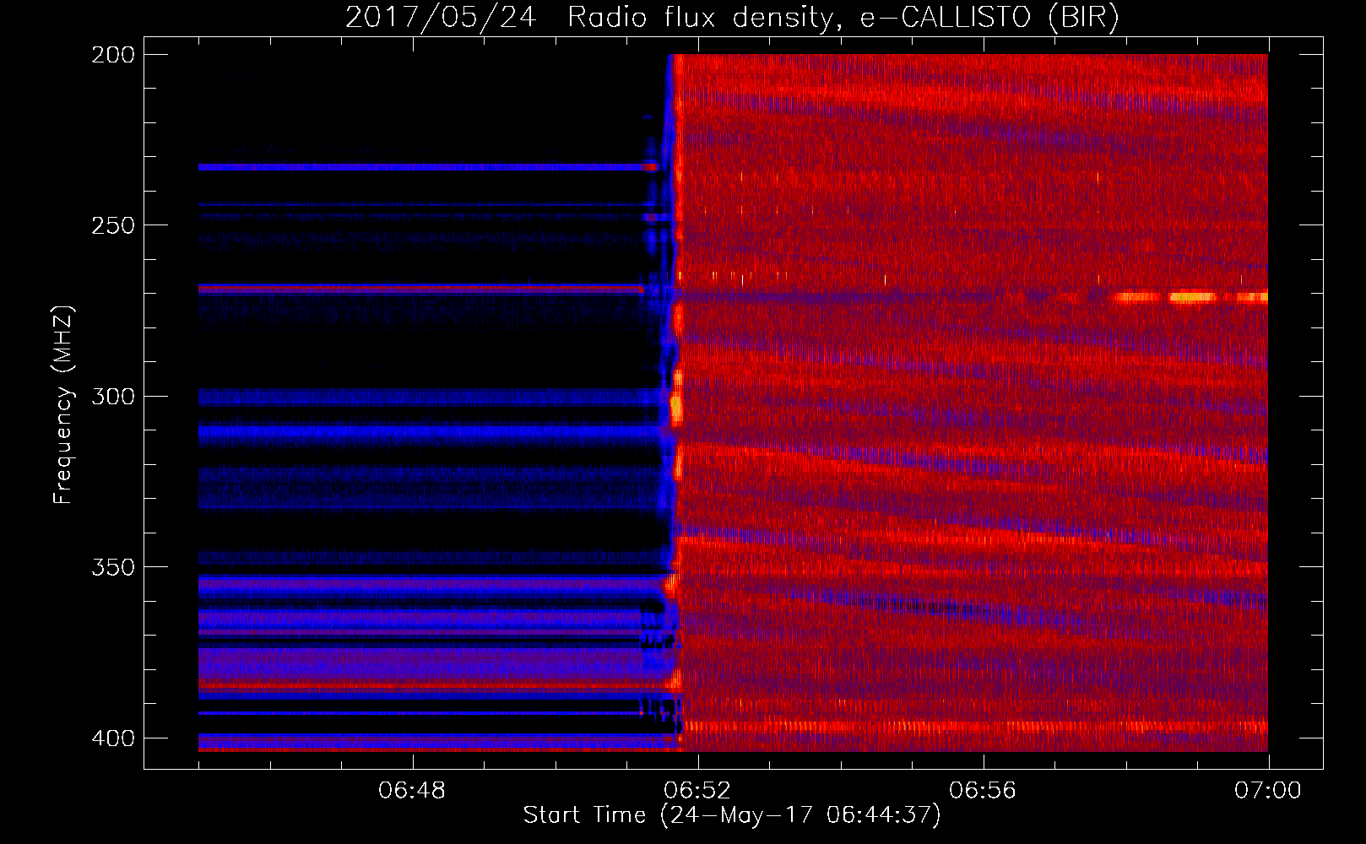This screenshot has height=844, width=1366.
Task: Click the 06:48 time tick label
Action: 412,791
